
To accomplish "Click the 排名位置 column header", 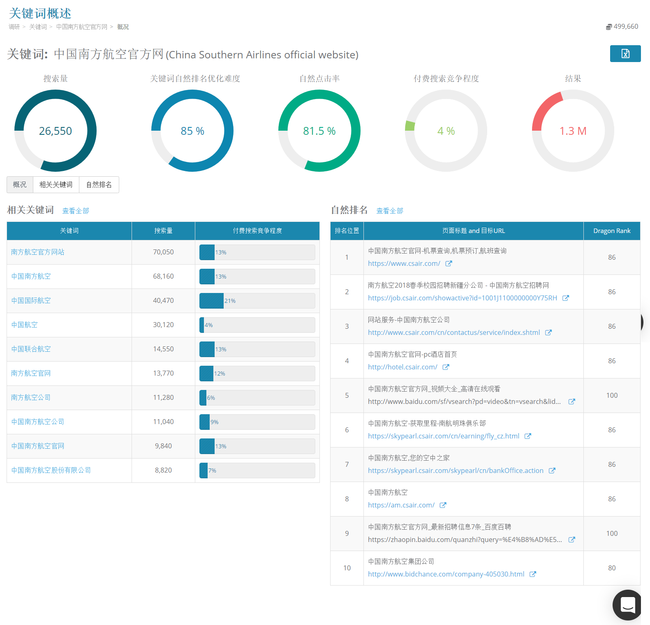I will (347, 231).
